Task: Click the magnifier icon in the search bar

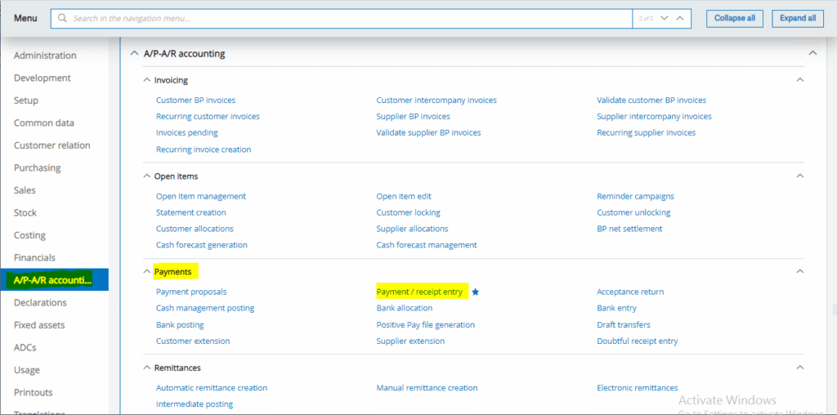Action: 62,18
